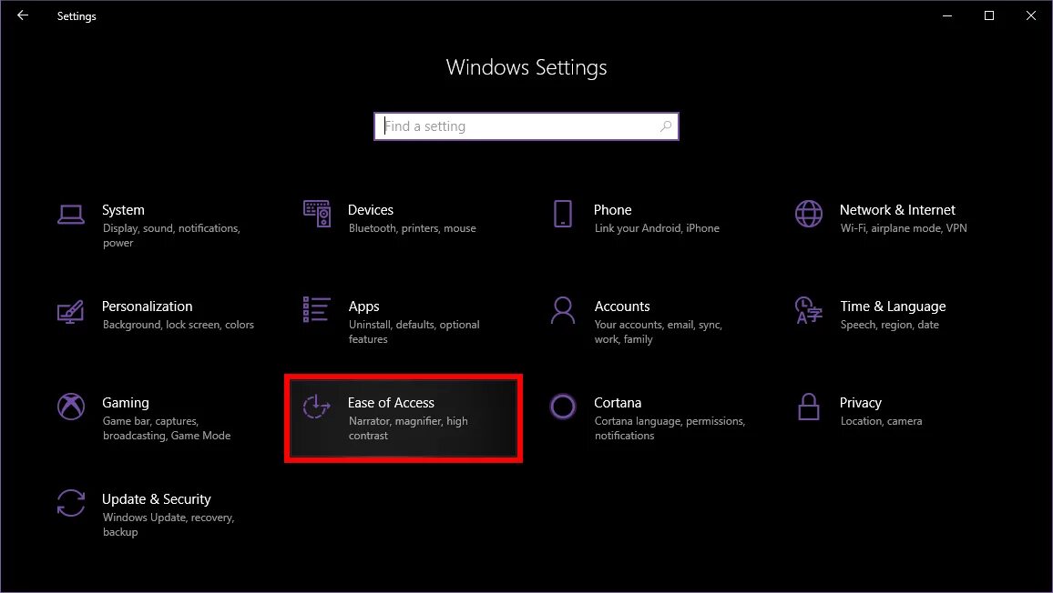
Task: Click 'Bluetooth, printers, mouse' description
Action: pos(413,228)
